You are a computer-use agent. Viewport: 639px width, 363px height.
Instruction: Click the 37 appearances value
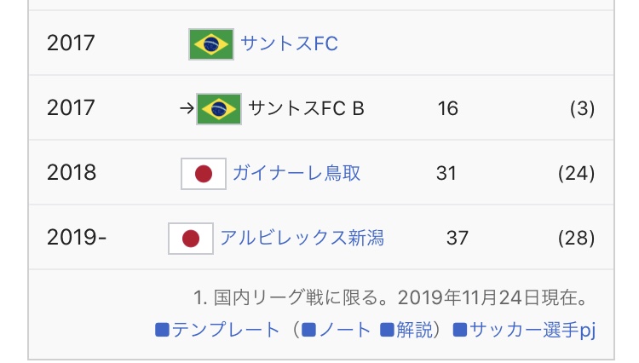point(458,239)
